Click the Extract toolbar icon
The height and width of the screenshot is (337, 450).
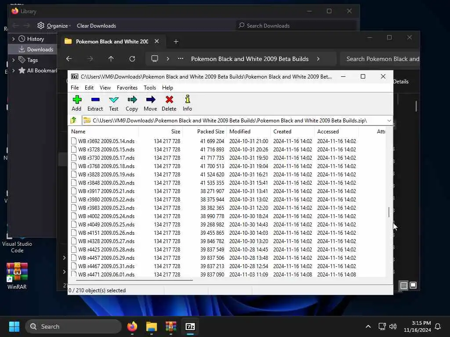(95, 103)
